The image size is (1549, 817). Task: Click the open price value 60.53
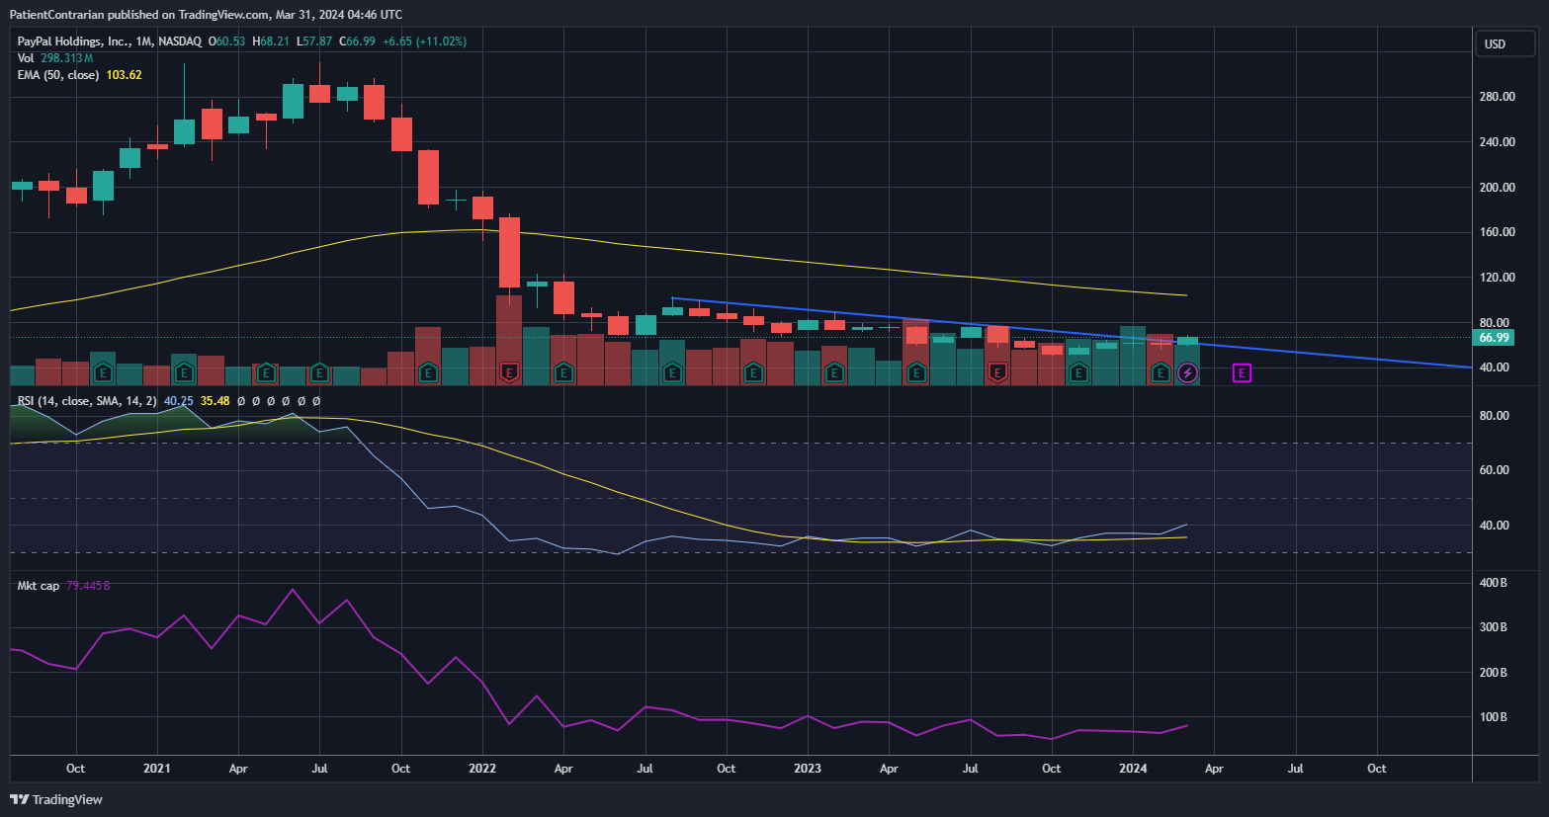coord(231,41)
